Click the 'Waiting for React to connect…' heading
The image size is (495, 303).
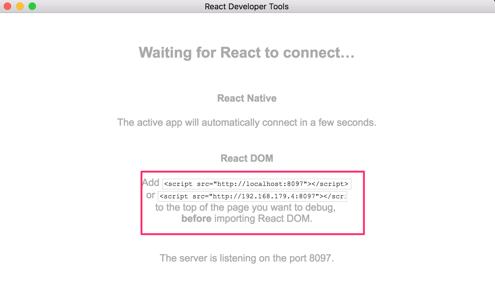tap(247, 52)
